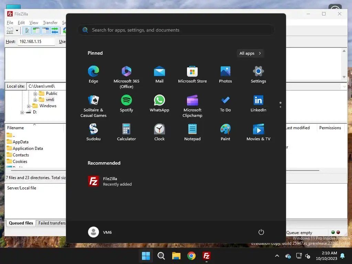This screenshot has width=352, height=264.
Task: Launch the Paint app
Action: click(225, 132)
